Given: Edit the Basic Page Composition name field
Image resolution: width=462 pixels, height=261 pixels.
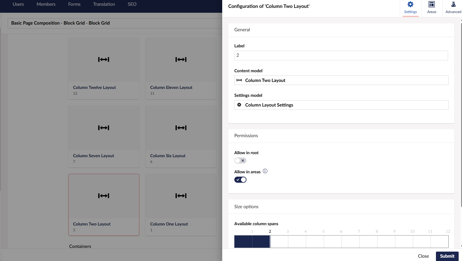Looking at the screenshot, I should (115, 23).
